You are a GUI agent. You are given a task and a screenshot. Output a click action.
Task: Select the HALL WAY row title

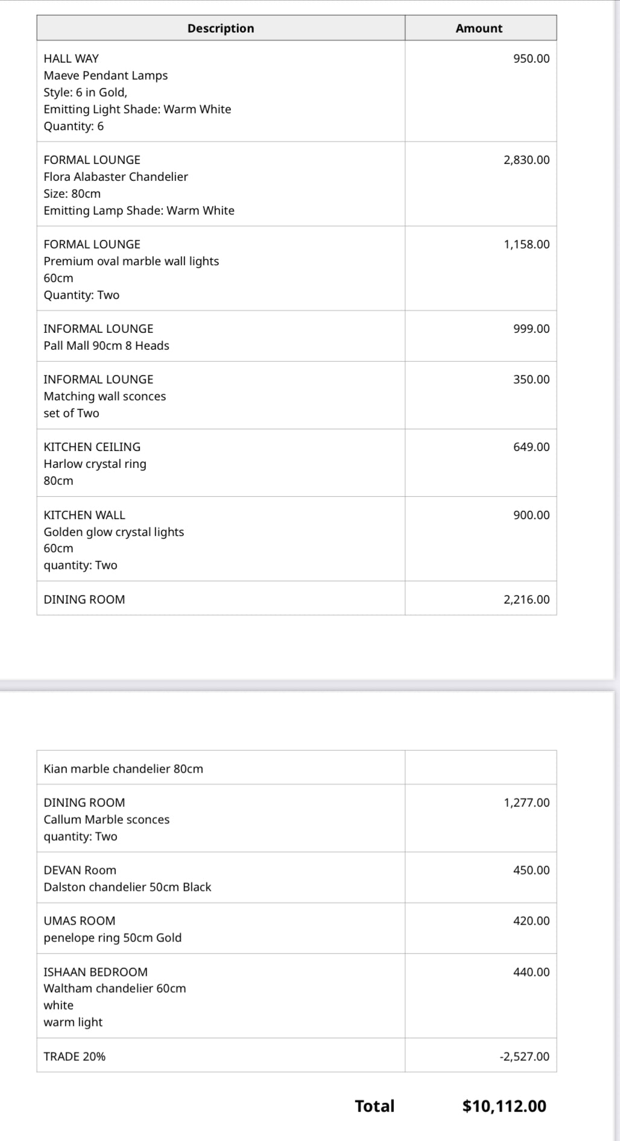pos(71,58)
